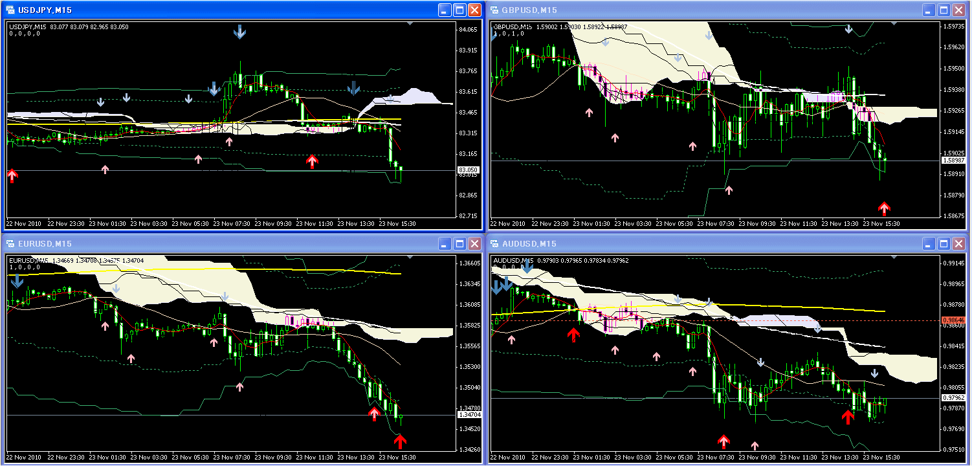Click the 0.98235 price on the AUDUSD scale
972x466 pixels.
(x=955, y=367)
